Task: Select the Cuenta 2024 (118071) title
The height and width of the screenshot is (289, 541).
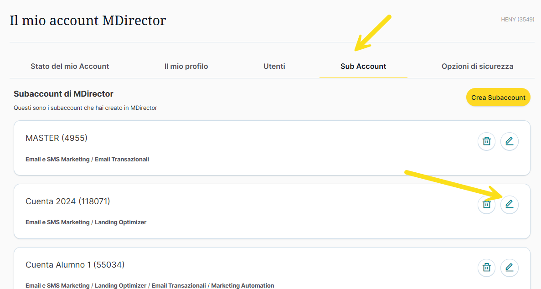Action: click(x=68, y=201)
